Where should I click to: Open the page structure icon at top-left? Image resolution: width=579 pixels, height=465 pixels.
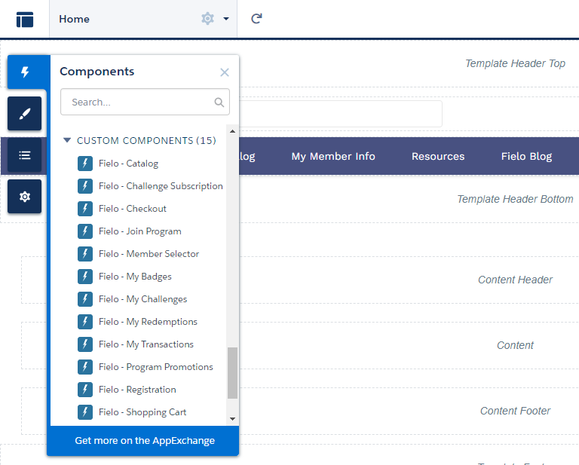25,19
